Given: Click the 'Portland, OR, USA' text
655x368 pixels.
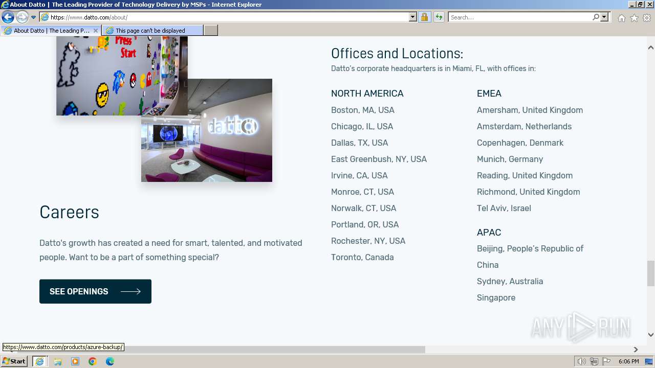Looking at the screenshot, I should [x=365, y=224].
